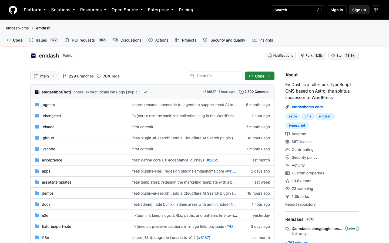Click the link icon beside emdashcms.com
This screenshot has width=389, height=243.
click(287, 107)
